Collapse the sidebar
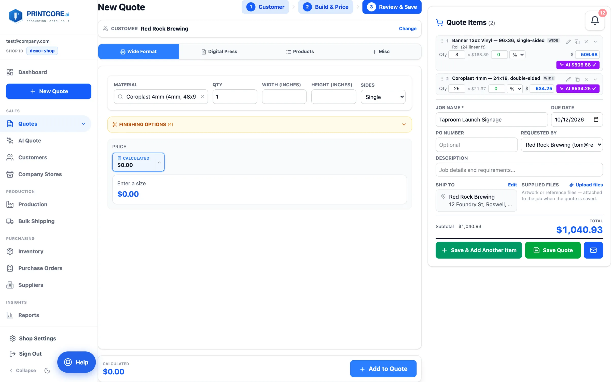The image size is (611, 382). (x=23, y=370)
